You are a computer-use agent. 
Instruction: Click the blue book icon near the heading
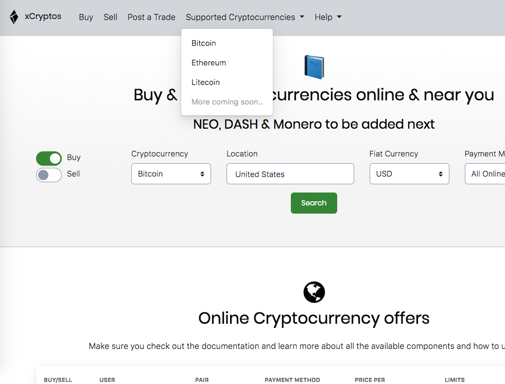[x=314, y=67]
